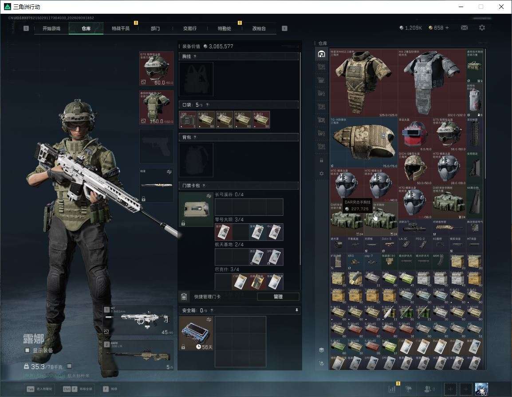Open the friends/team icon in bottom bar
The height and width of the screenshot is (397, 512).
(429, 389)
